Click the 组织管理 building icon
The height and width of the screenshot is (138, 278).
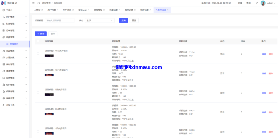4,85
